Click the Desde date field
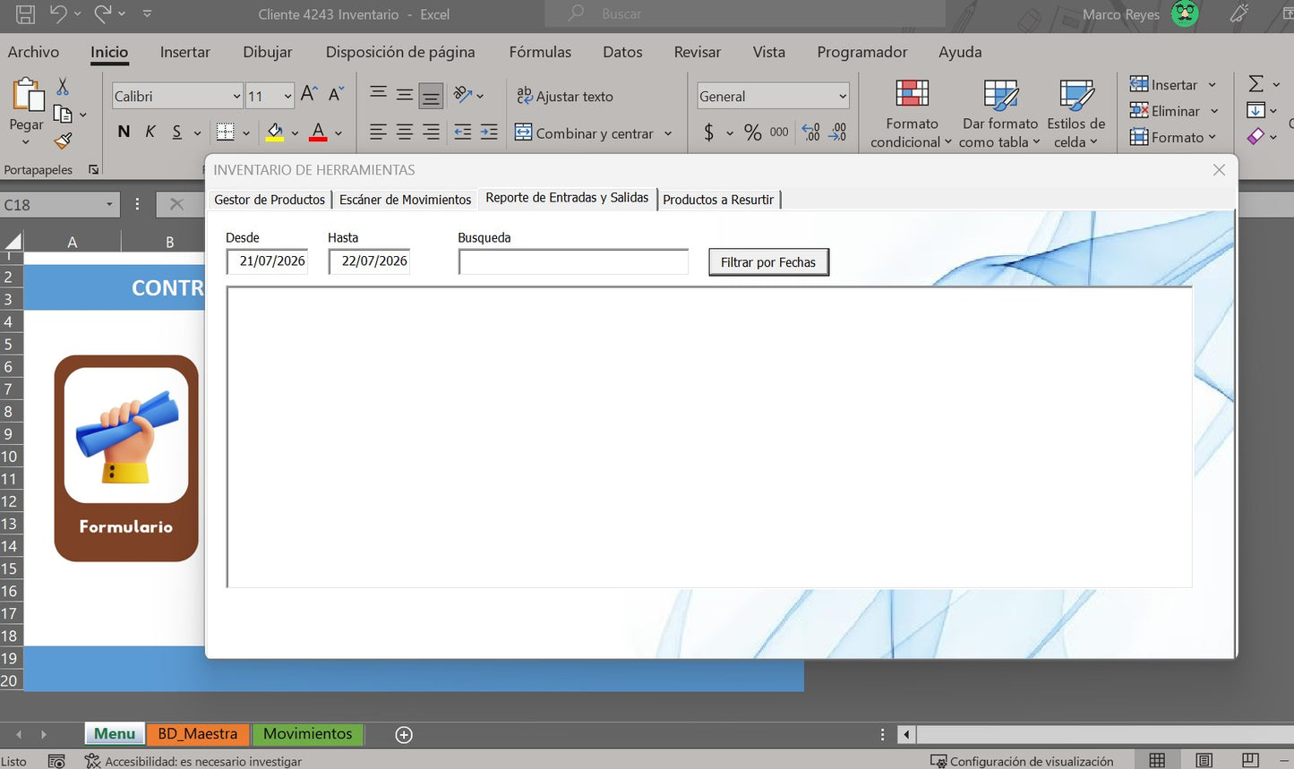The height and width of the screenshot is (769, 1294). pyautogui.click(x=267, y=261)
